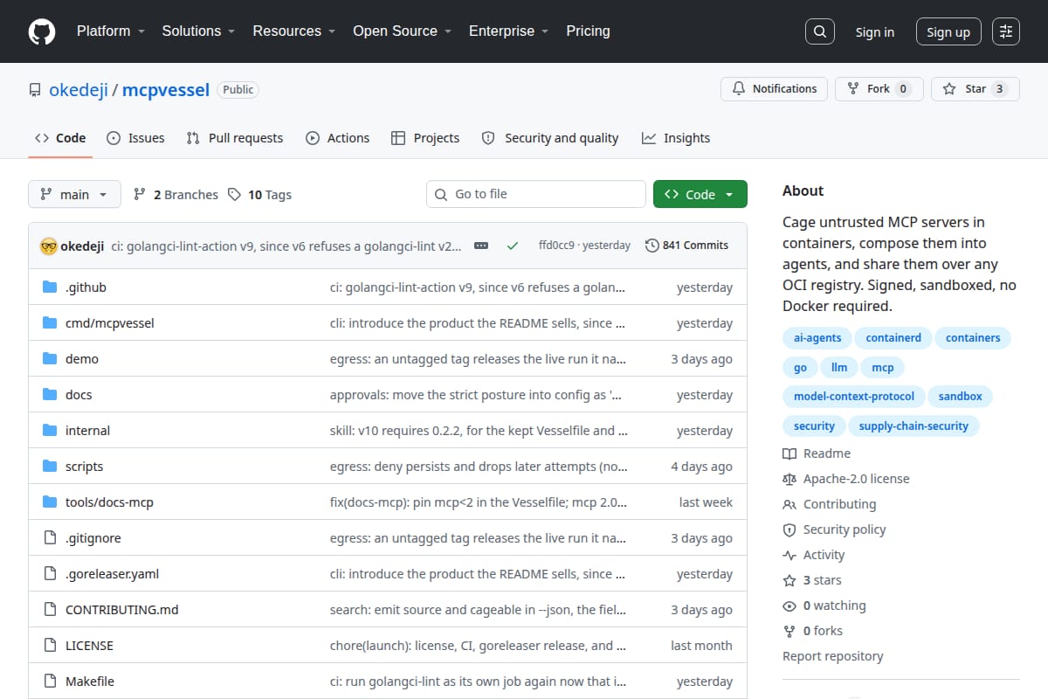The width and height of the screenshot is (1048, 699).
Task: Switch to the Issues tab
Action: point(135,138)
